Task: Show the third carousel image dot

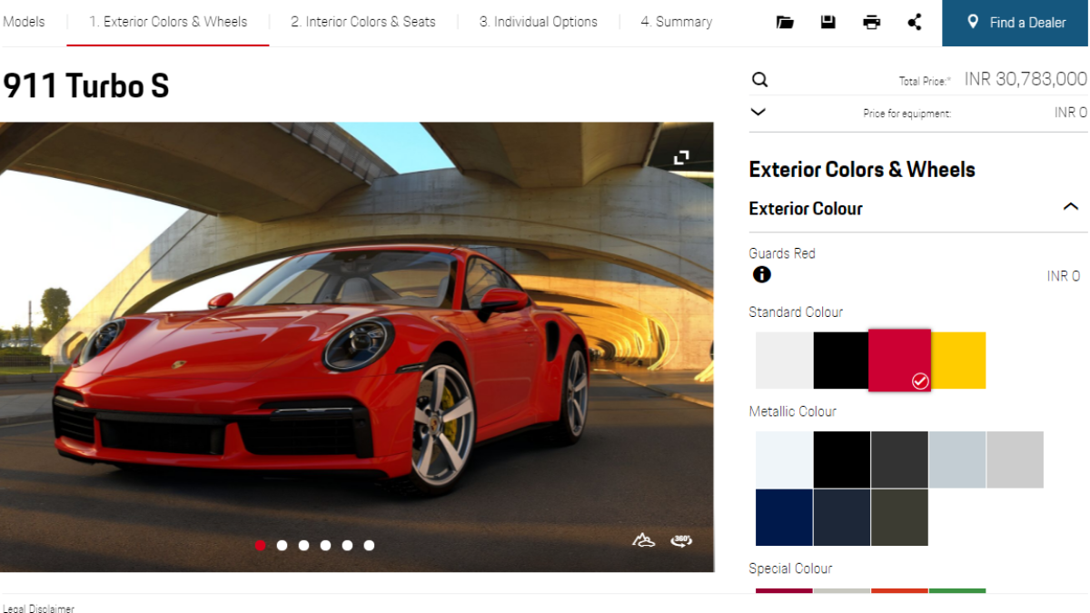Action: click(304, 545)
